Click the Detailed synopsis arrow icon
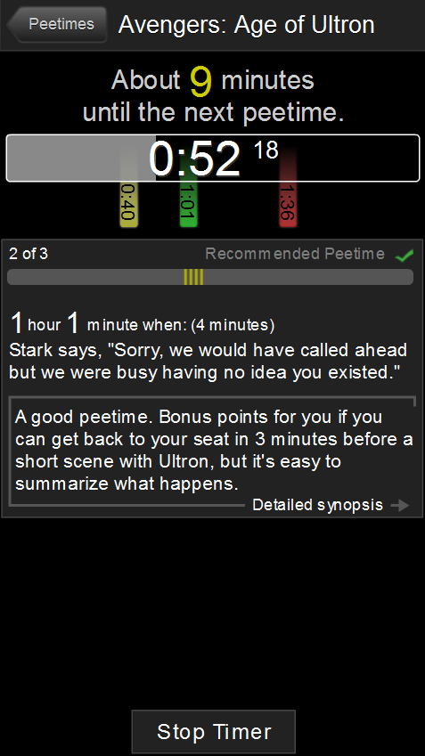Viewport: 425px width, 756px height. [x=400, y=505]
